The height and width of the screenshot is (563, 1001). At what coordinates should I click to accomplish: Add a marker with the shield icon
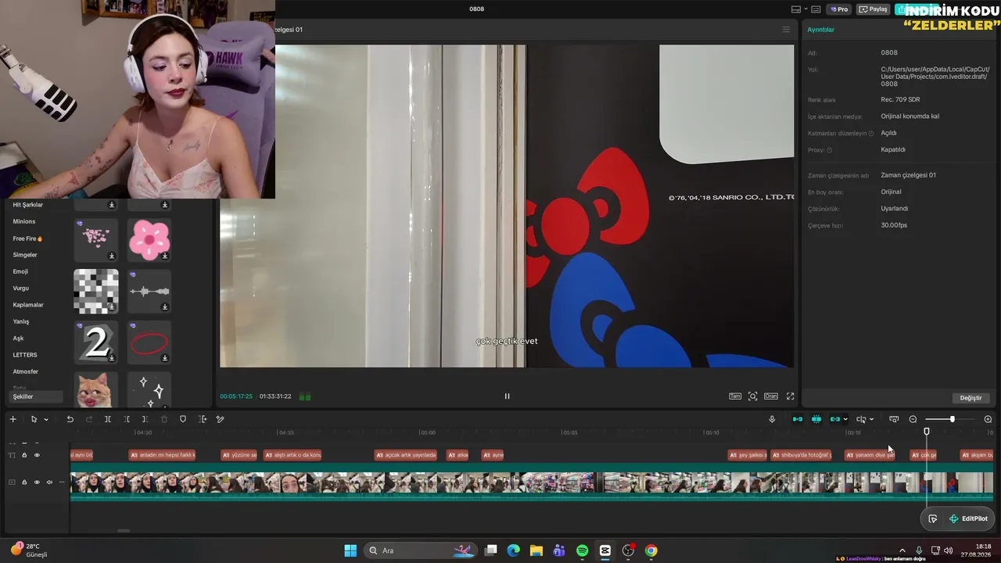click(x=183, y=419)
